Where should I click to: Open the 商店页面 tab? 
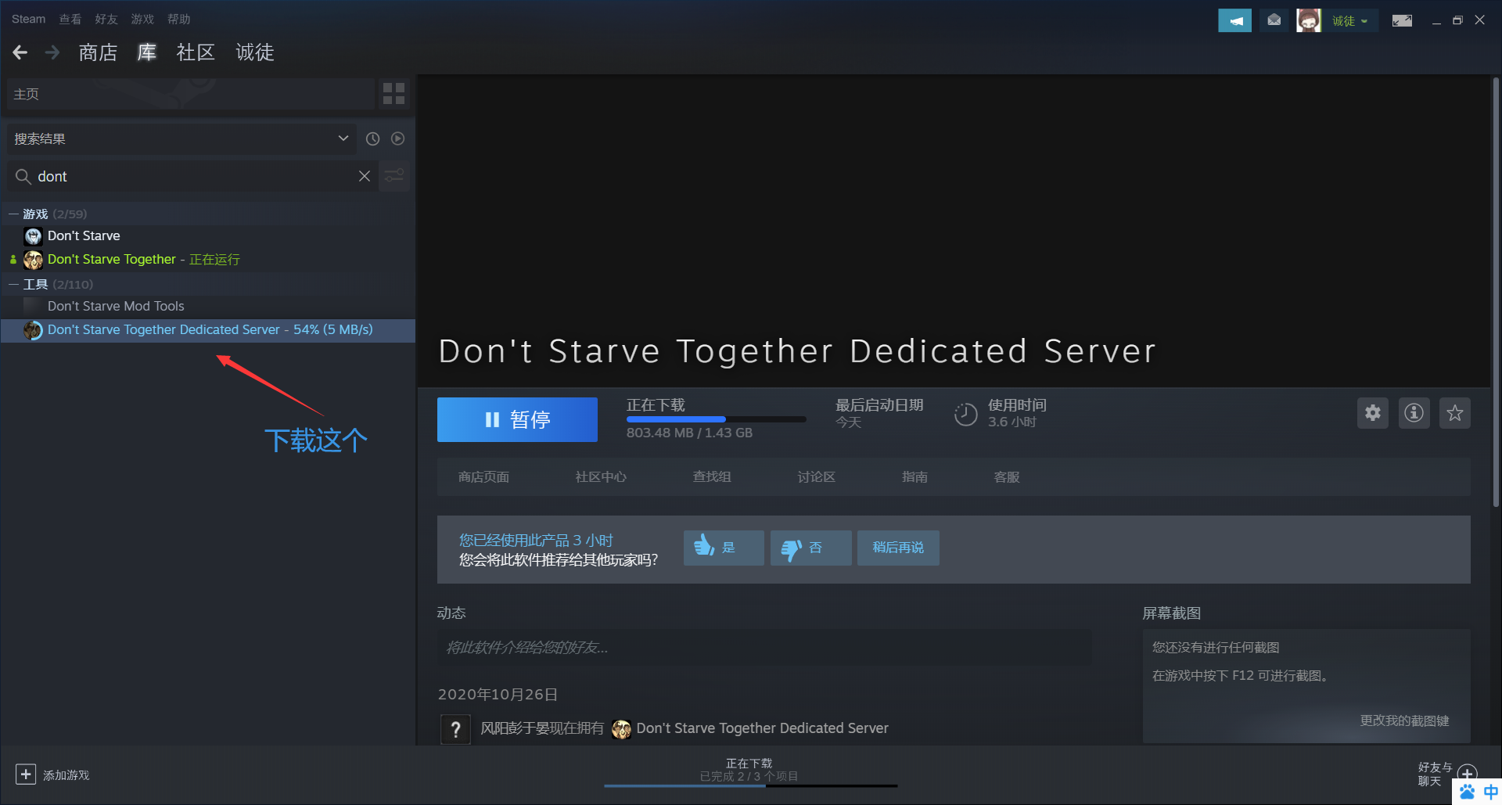coord(483,477)
